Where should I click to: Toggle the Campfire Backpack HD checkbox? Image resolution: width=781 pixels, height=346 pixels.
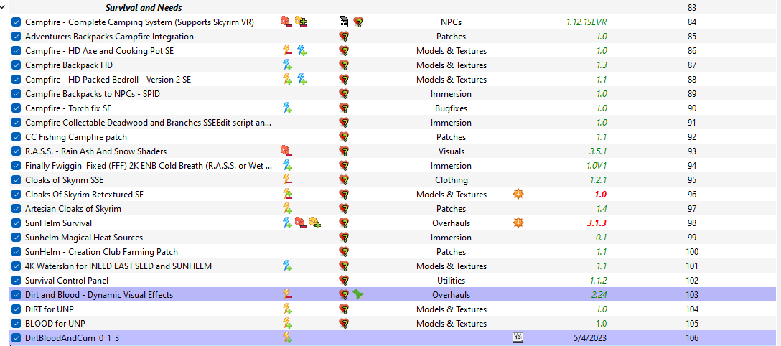point(16,65)
